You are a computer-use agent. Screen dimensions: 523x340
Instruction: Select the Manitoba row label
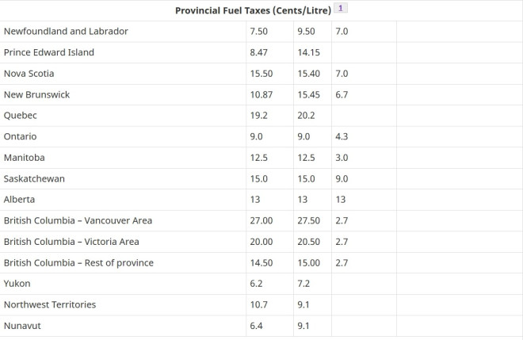click(25, 158)
